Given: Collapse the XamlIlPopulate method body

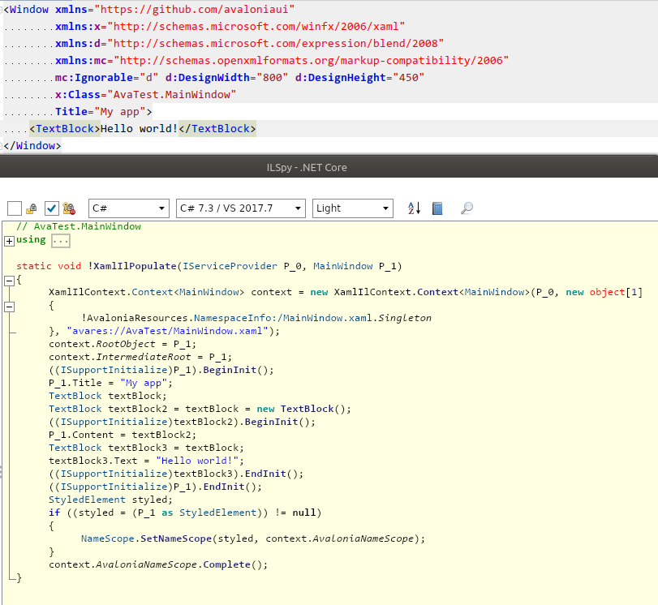Looking at the screenshot, I should click(7, 279).
